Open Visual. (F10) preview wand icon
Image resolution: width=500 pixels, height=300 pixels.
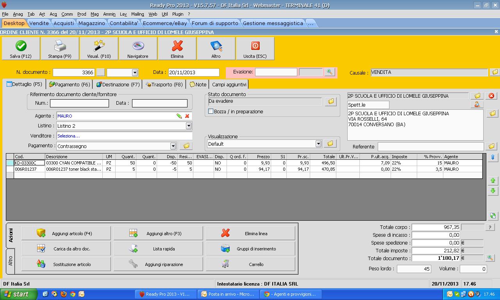pyautogui.click(x=99, y=46)
